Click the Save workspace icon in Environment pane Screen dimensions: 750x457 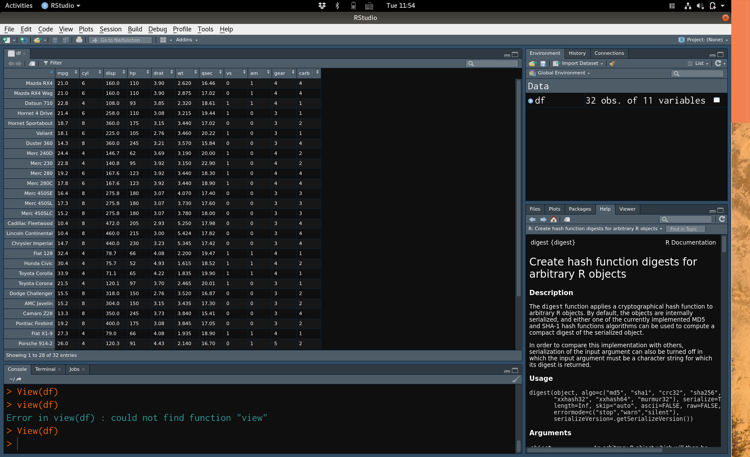(543, 64)
